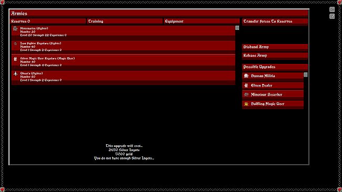This screenshot has width=342, height=192.
Task: Click the army list scrollbar handle
Action: (x=237, y=28)
